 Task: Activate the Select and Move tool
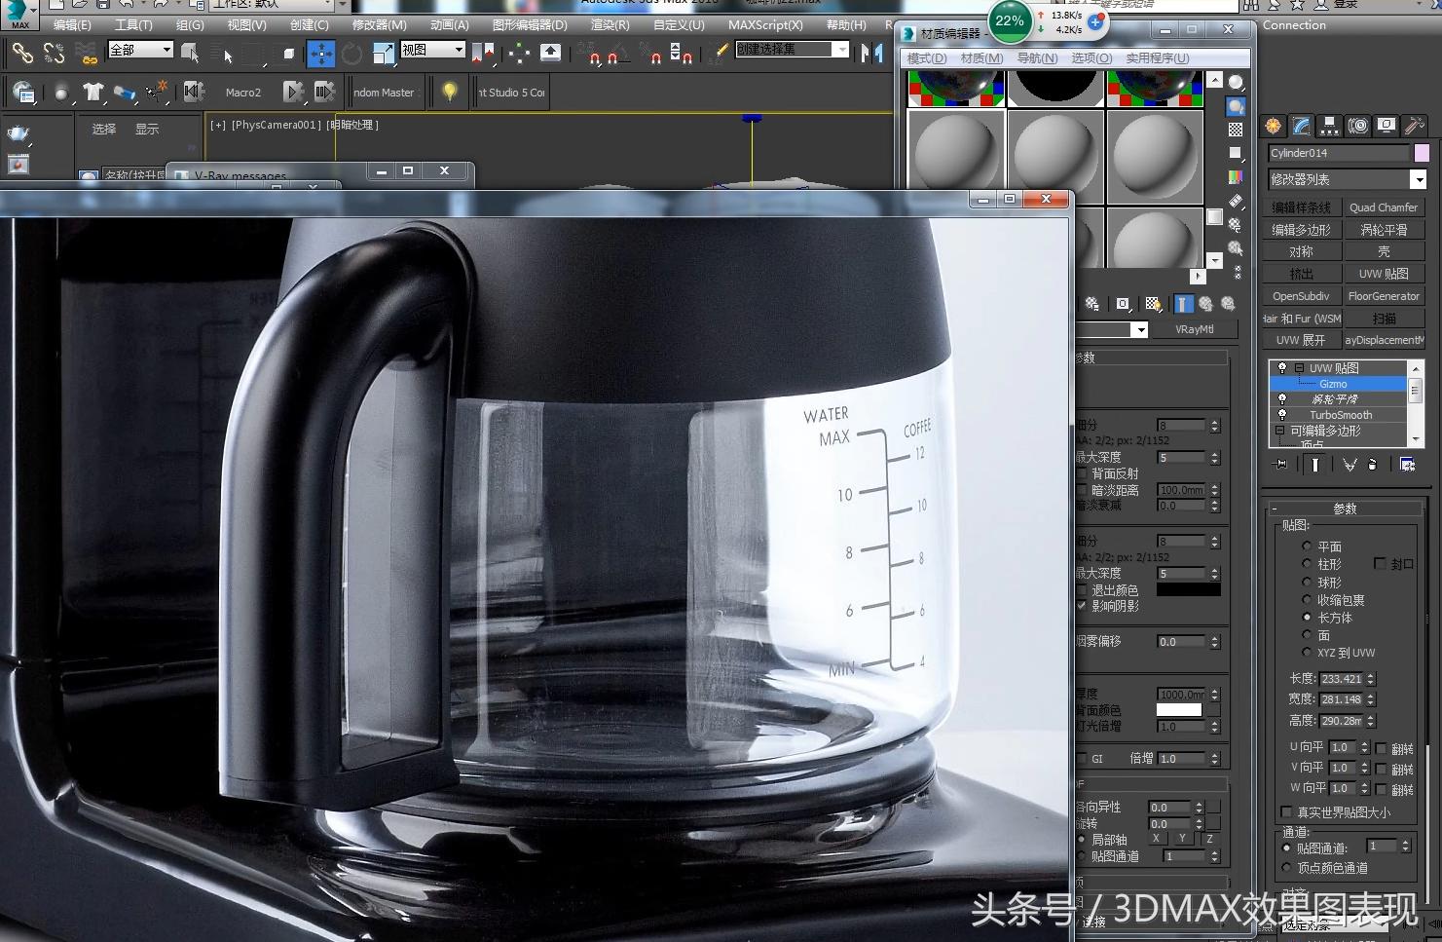tap(320, 54)
